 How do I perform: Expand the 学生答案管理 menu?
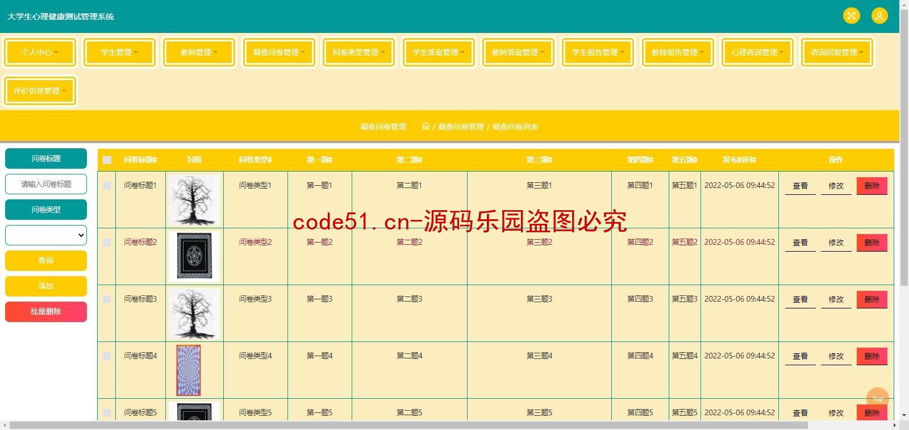click(438, 52)
